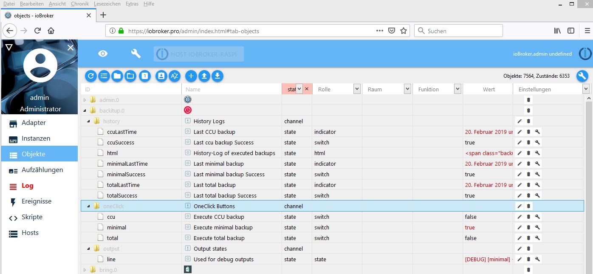Click the Firefox Suchen search box
Screen dimensions: 593x274
[458, 31]
